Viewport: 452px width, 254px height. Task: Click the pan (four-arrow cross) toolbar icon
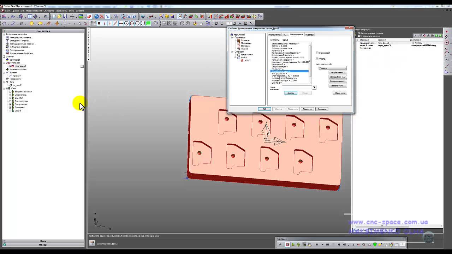click(72, 17)
